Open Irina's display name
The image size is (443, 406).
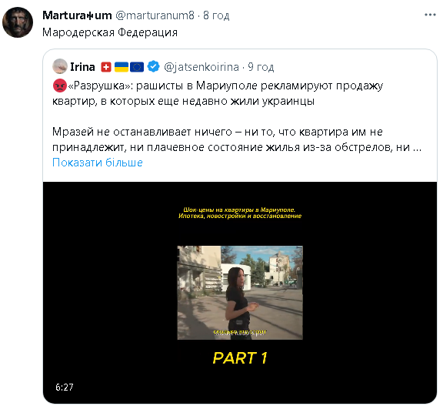point(82,67)
